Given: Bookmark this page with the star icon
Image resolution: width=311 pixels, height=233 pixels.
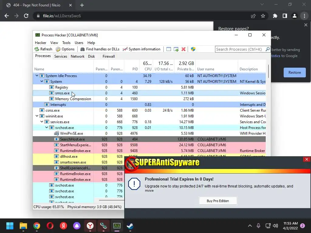Looking at the screenshot, I should coord(263,16).
